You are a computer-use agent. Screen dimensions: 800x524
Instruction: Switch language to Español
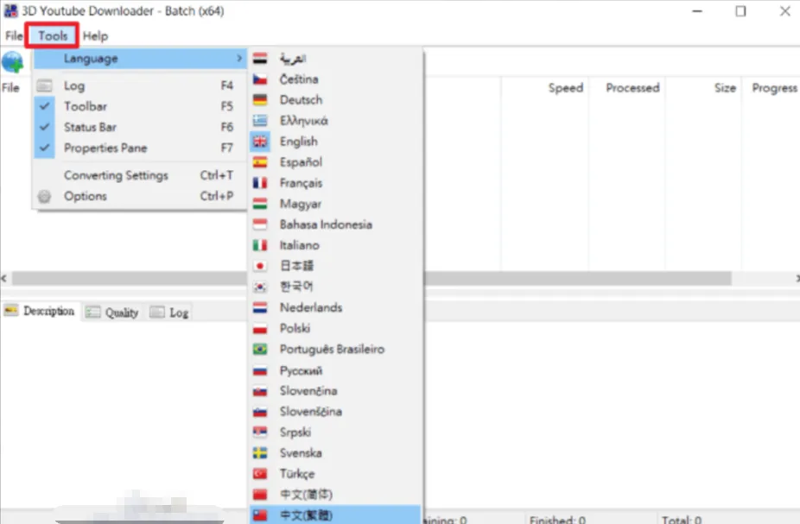pyautogui.click(x=336, y=162)
